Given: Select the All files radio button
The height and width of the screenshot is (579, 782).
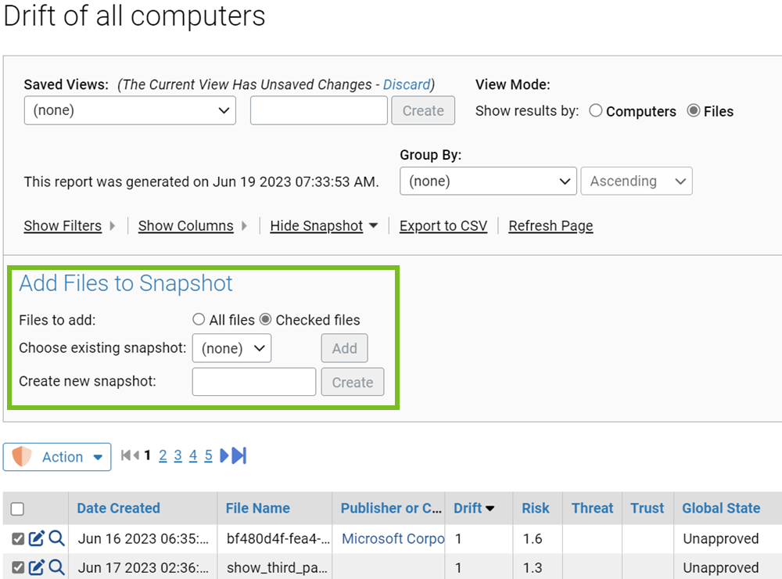Looking at the screenshot, I should [x=199, y=319].
